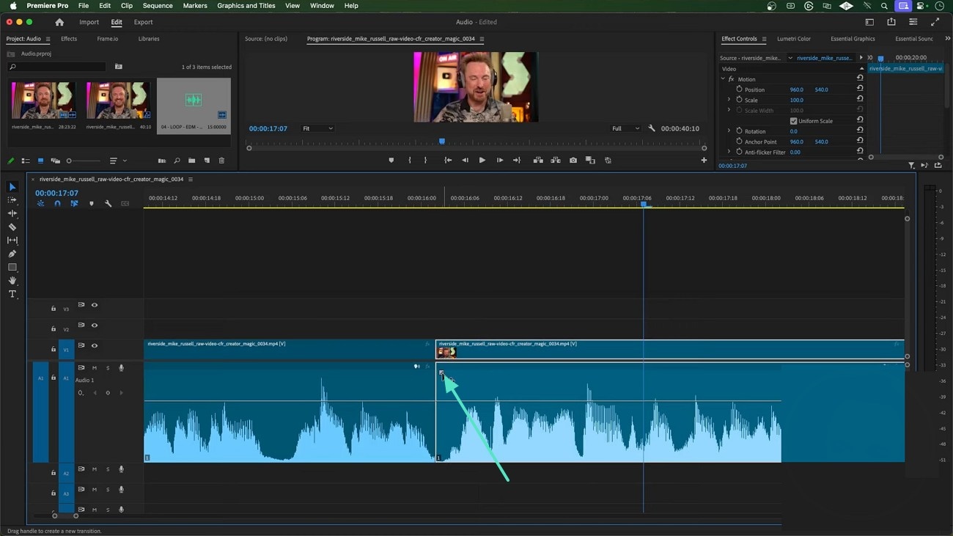Click the Export Frame camera icon

pos(573,161)
